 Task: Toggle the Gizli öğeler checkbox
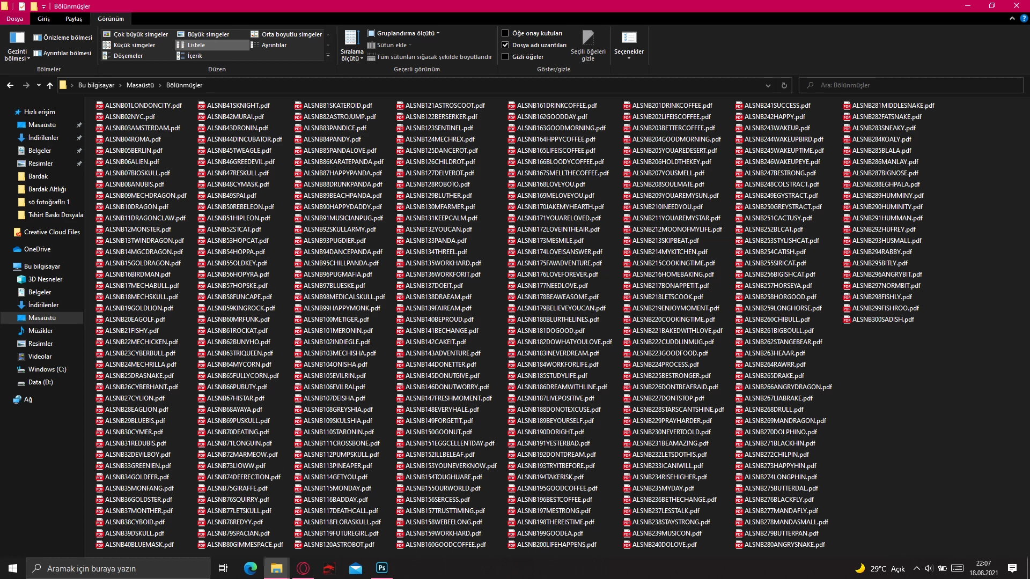[x=505, y=57]
